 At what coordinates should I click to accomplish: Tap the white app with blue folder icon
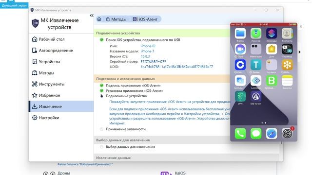[240, 81]
